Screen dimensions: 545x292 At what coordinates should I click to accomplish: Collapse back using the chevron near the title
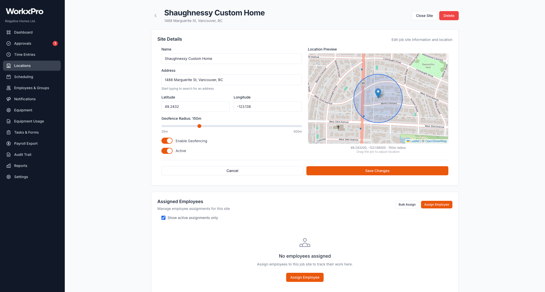(x=155, y=16)
